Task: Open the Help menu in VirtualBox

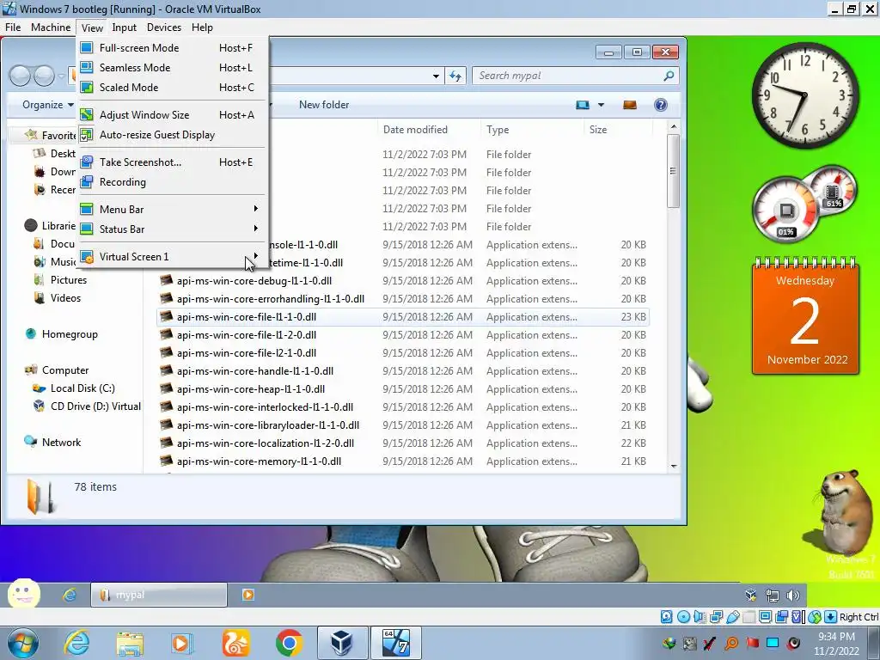Action: [202, 27]
